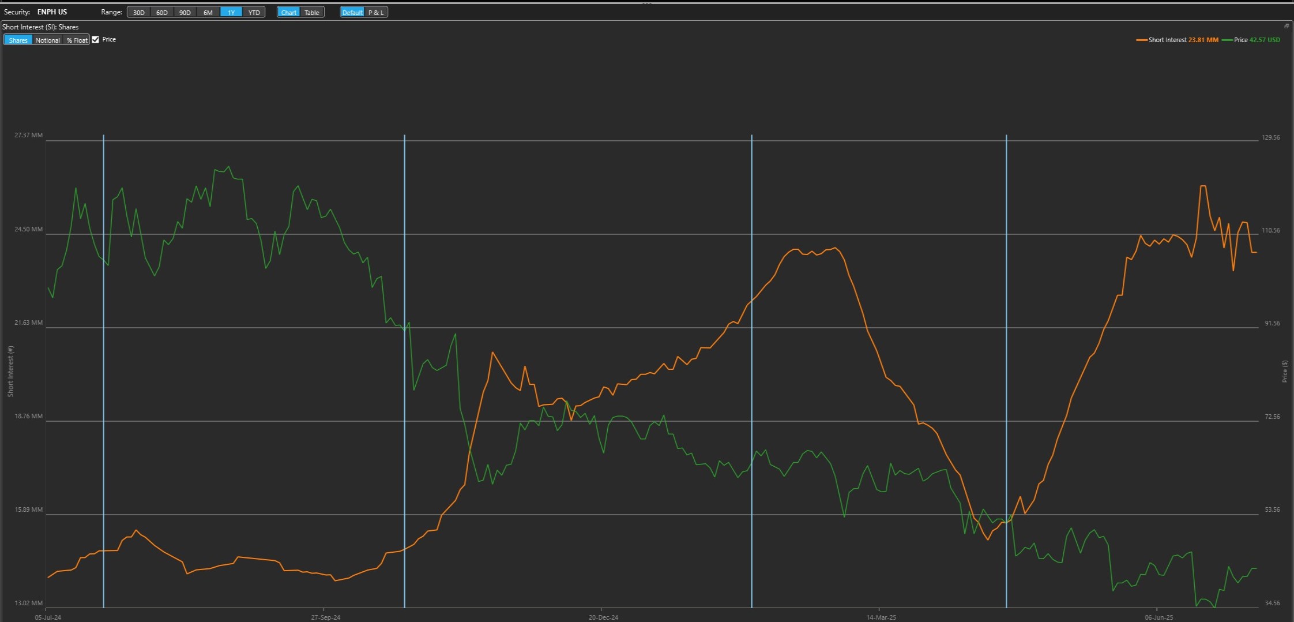1294x622 pixels.
Task: Click the orange Short Interest legend line
Action: [x=1141, y=40]
